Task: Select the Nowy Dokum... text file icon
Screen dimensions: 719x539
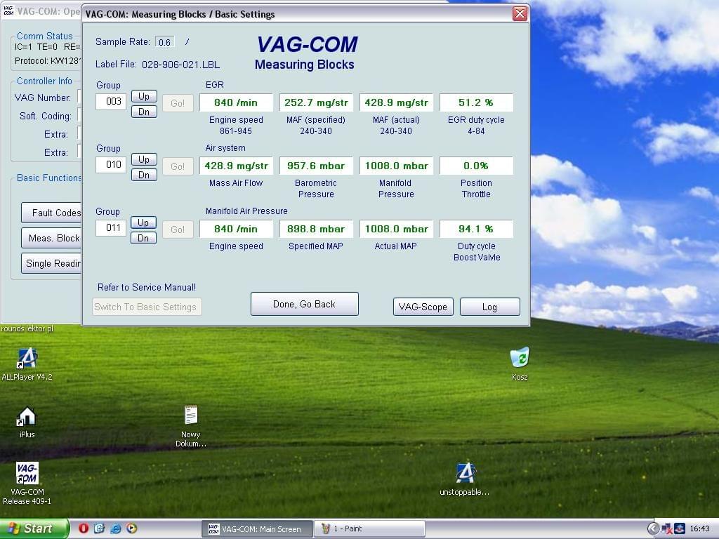Action: (191, 426)
